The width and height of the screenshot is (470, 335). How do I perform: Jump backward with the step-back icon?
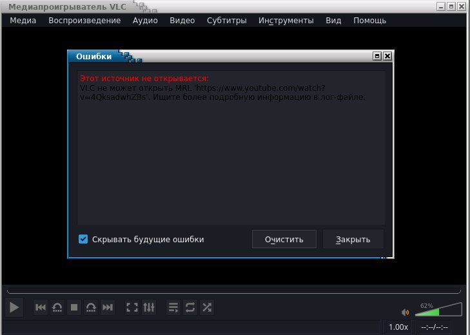pos(57,307)
